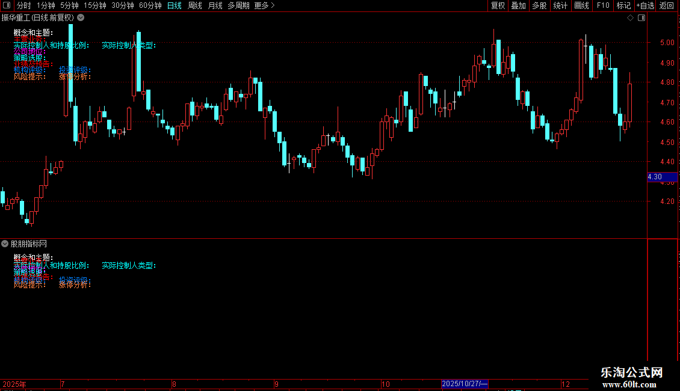Click 风险提示 label in indicator panel
Screen dimensions: 680x391
(x=29, y=285)
